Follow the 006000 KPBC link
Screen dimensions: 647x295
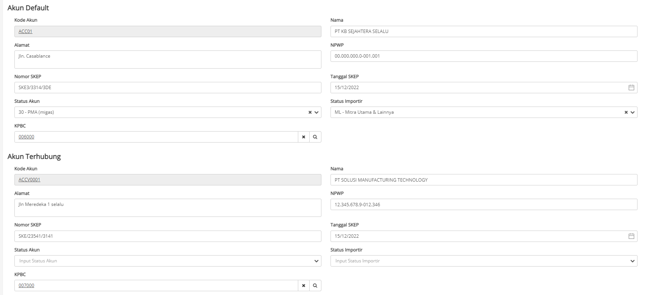point(26,137)
